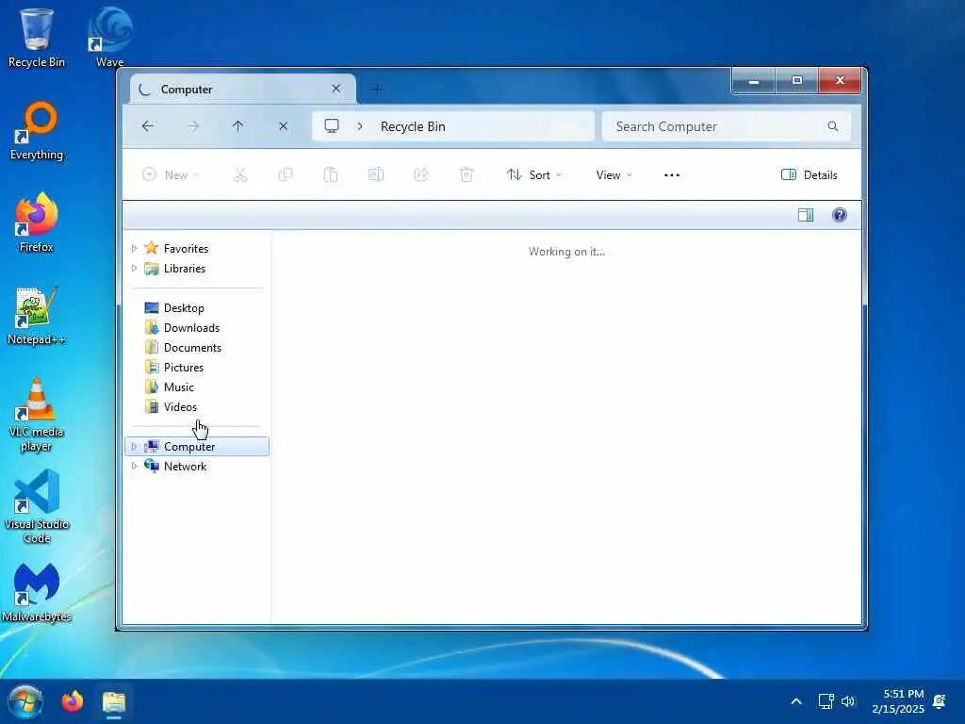Click the Delete trash icon
The height and width of the screenshot is (724, 965).
466,174
